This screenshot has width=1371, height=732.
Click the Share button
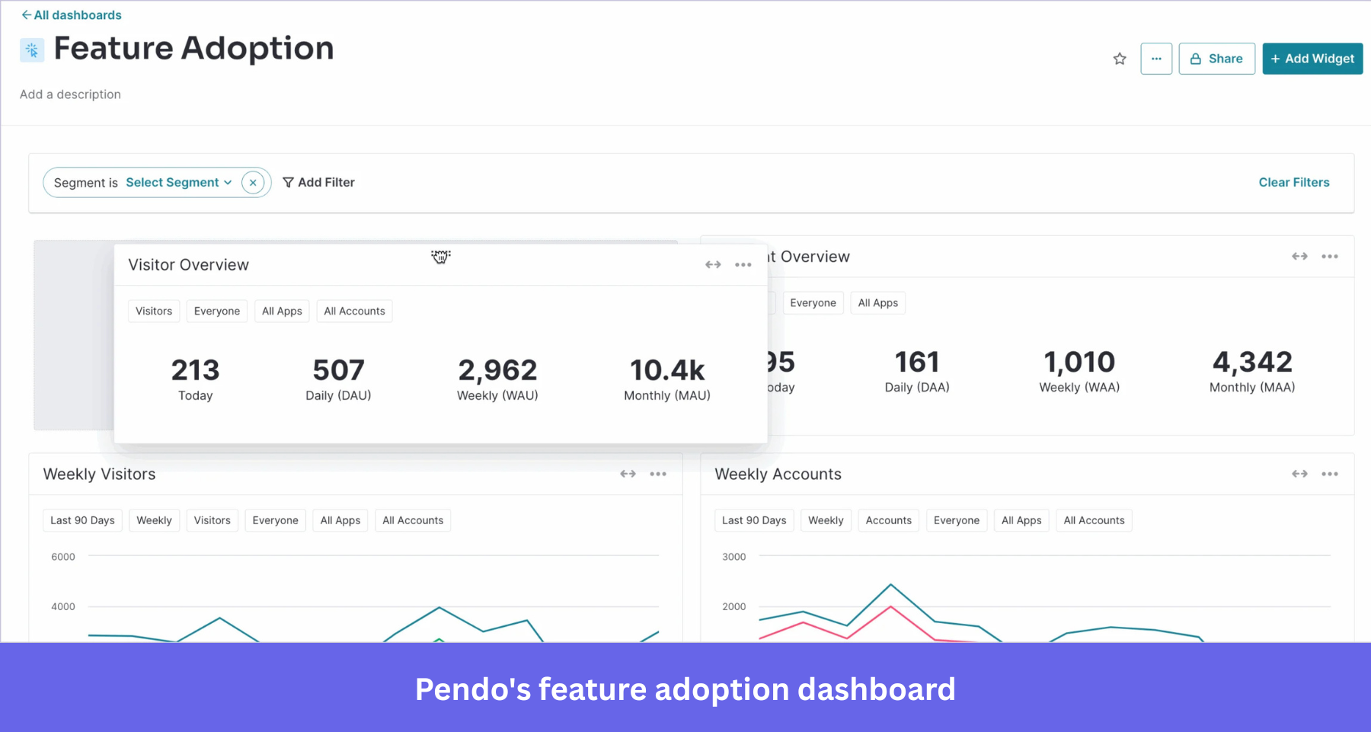(x=1216, y=59)
